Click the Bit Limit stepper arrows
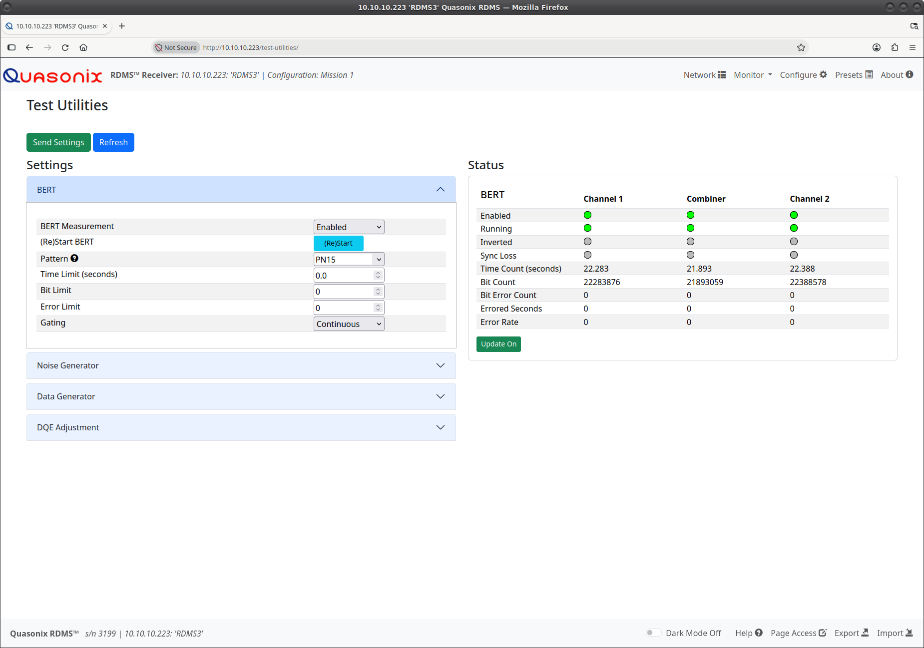The width and height of the screenshot is (924, 648). click(x=378, y=291)
